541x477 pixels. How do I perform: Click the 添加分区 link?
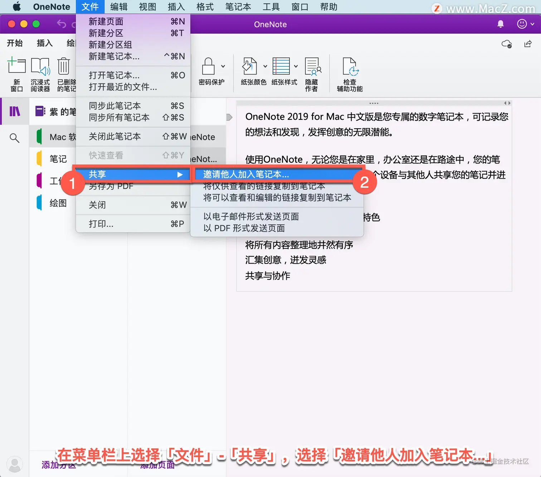[x=59, y=465]
